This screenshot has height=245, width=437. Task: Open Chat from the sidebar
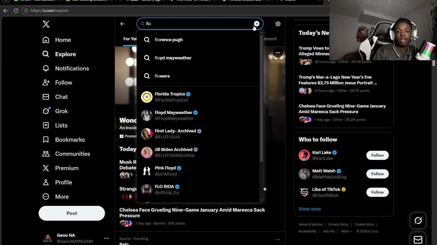[x=55, y=97]
